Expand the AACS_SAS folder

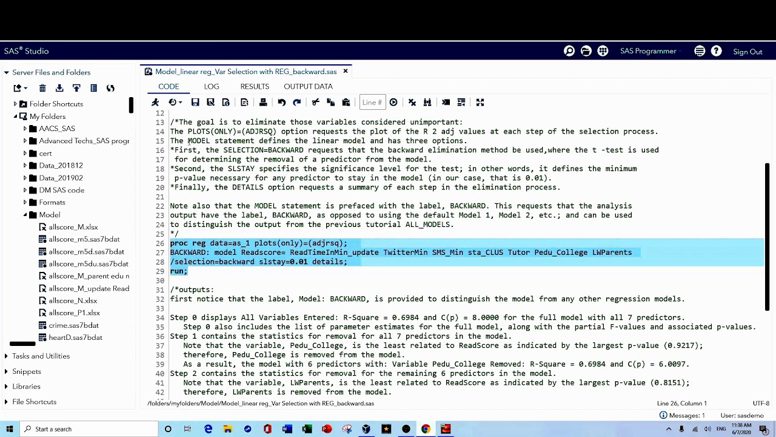click(25, 129)
